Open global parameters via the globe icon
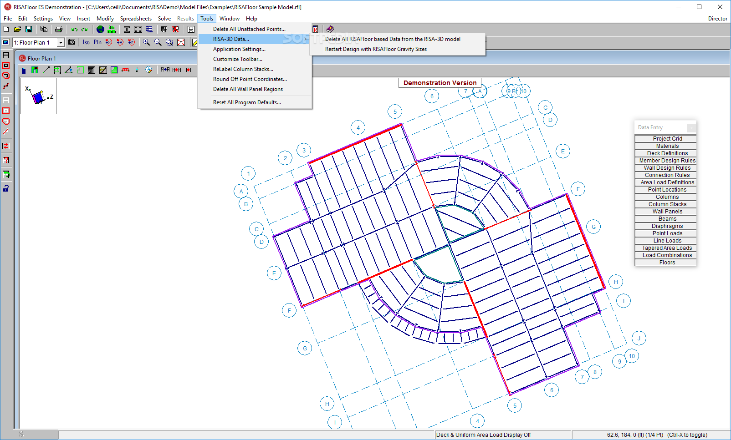731x440 pixels. point(100,29)
